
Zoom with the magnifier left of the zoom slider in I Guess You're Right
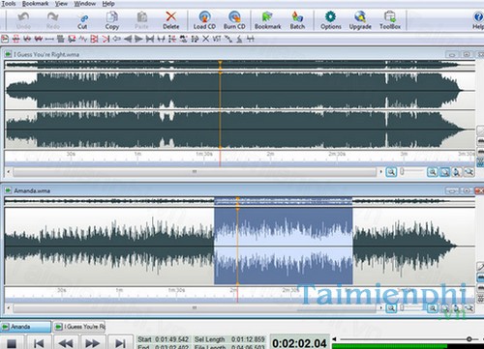(x=391, y=172)
